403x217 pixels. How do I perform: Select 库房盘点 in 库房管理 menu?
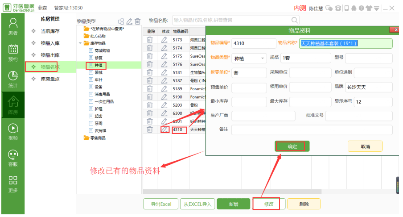point(50,79)
